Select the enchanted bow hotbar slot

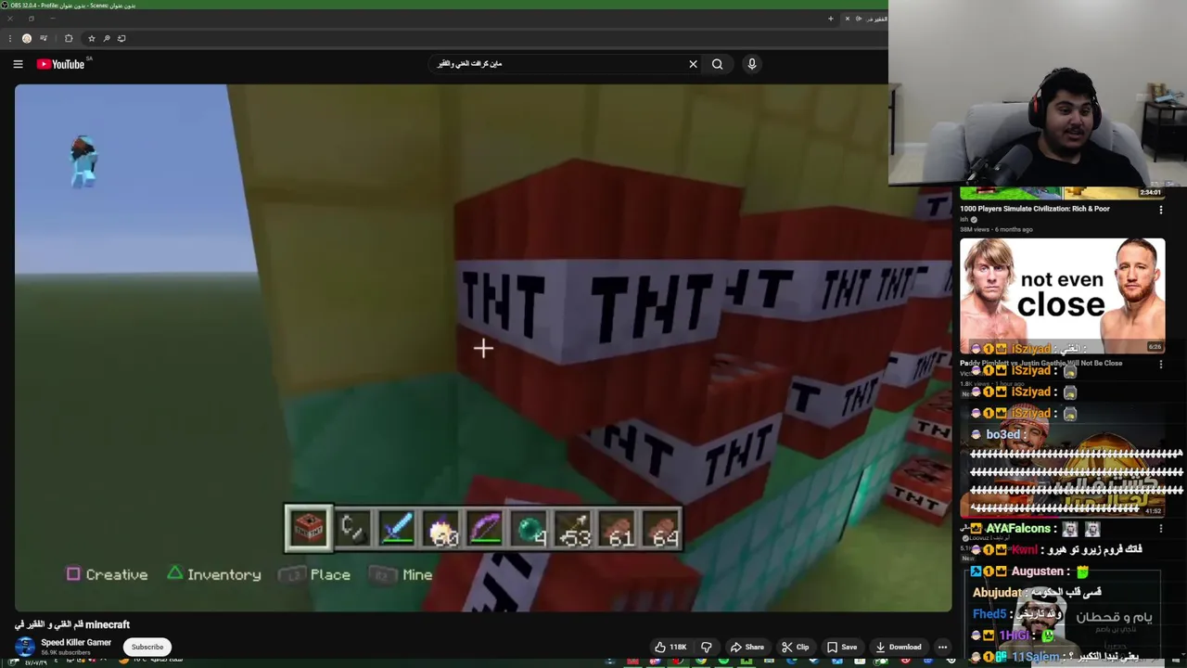[x=486, y=529]
